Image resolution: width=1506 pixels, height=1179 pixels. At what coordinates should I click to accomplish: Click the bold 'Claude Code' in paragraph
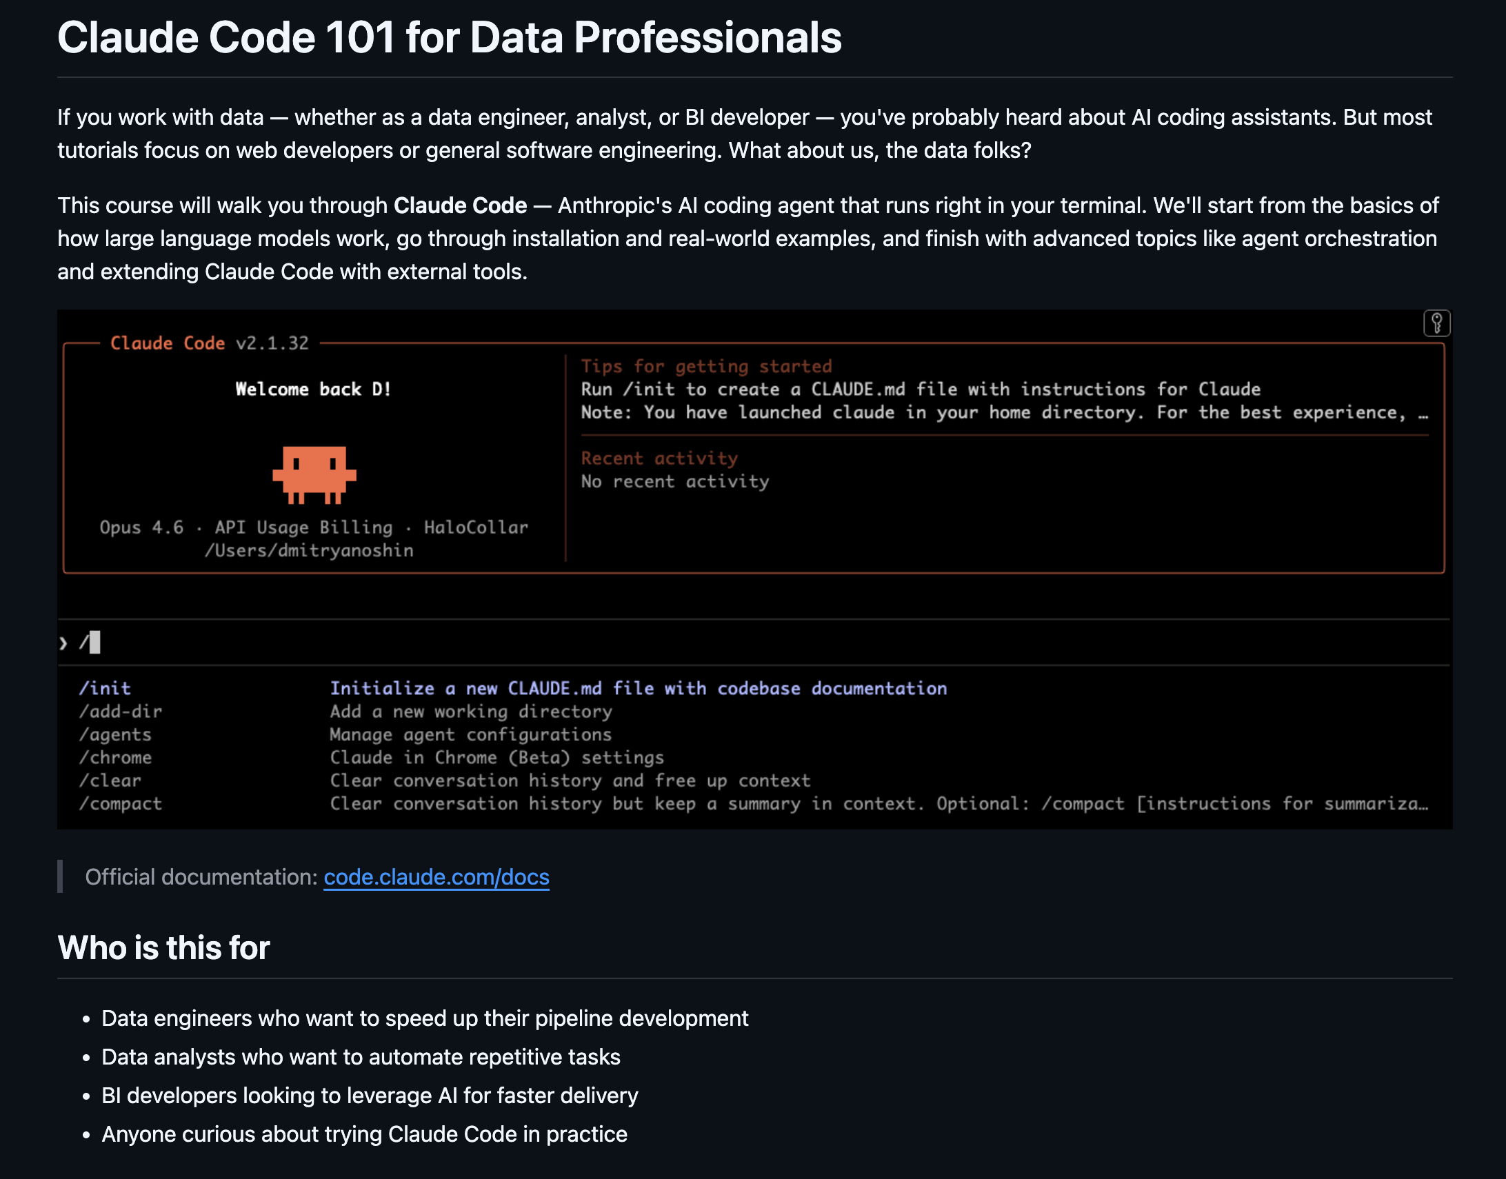tap(460, 205)
